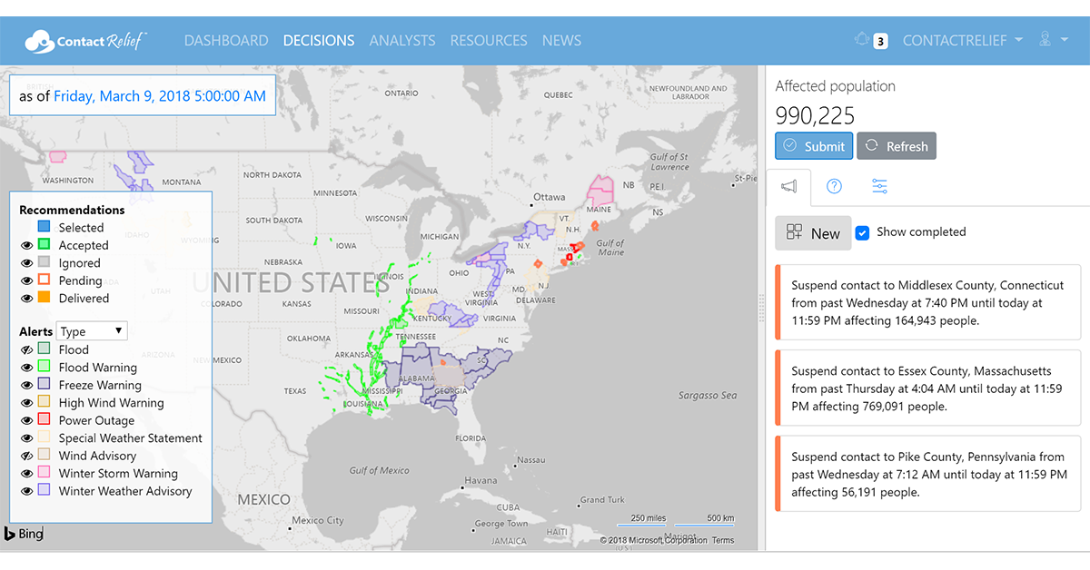Uncheck the Show completed checkbox
This screenshot has width=1090, height=570.
(863, 232)
